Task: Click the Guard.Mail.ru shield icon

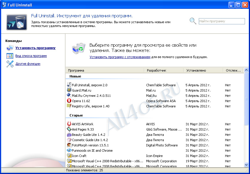Action: pyautogui.click(x=69, y=90)
